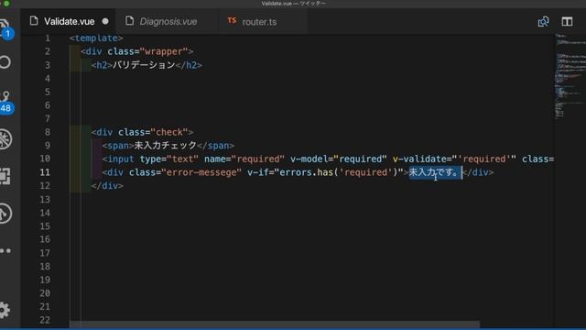Click line number 22 in the gutter
The height and width of the screenshot is (330, 586).
point(45,320)
